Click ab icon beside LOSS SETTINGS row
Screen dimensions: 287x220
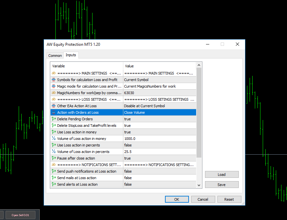(54, 99)
